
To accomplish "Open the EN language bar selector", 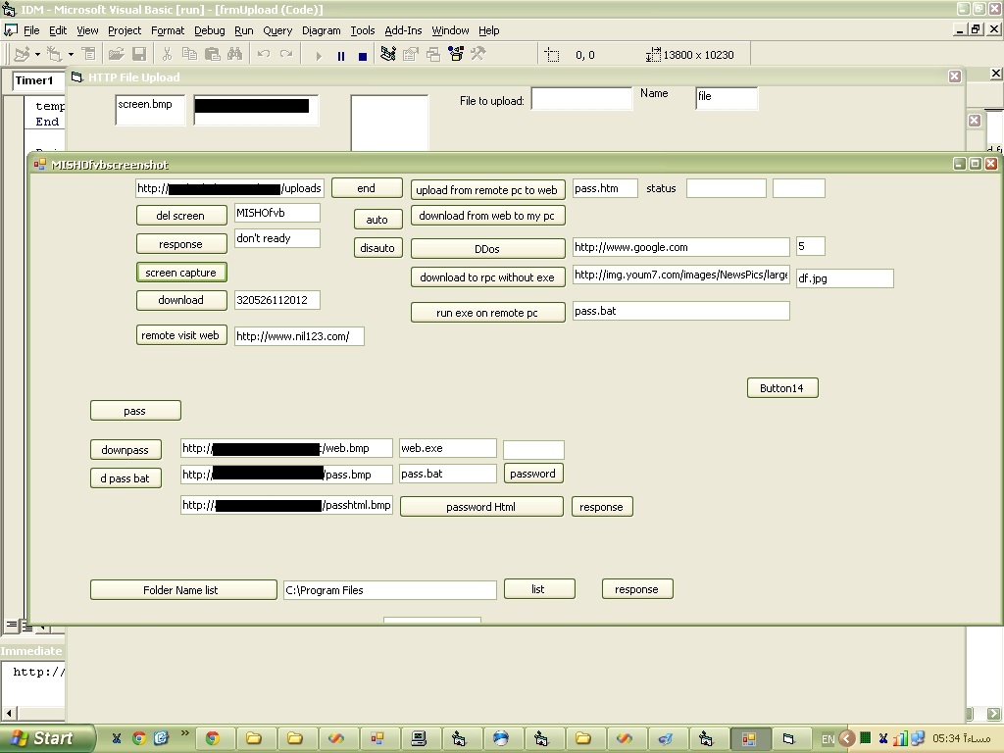I will [828, 738].
